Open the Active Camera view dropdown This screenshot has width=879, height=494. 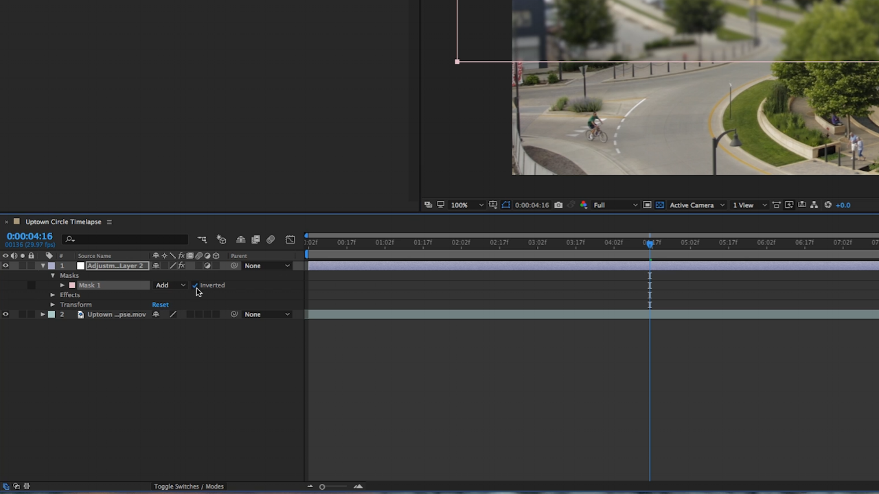pyautogui.click(x=697, y=205)
